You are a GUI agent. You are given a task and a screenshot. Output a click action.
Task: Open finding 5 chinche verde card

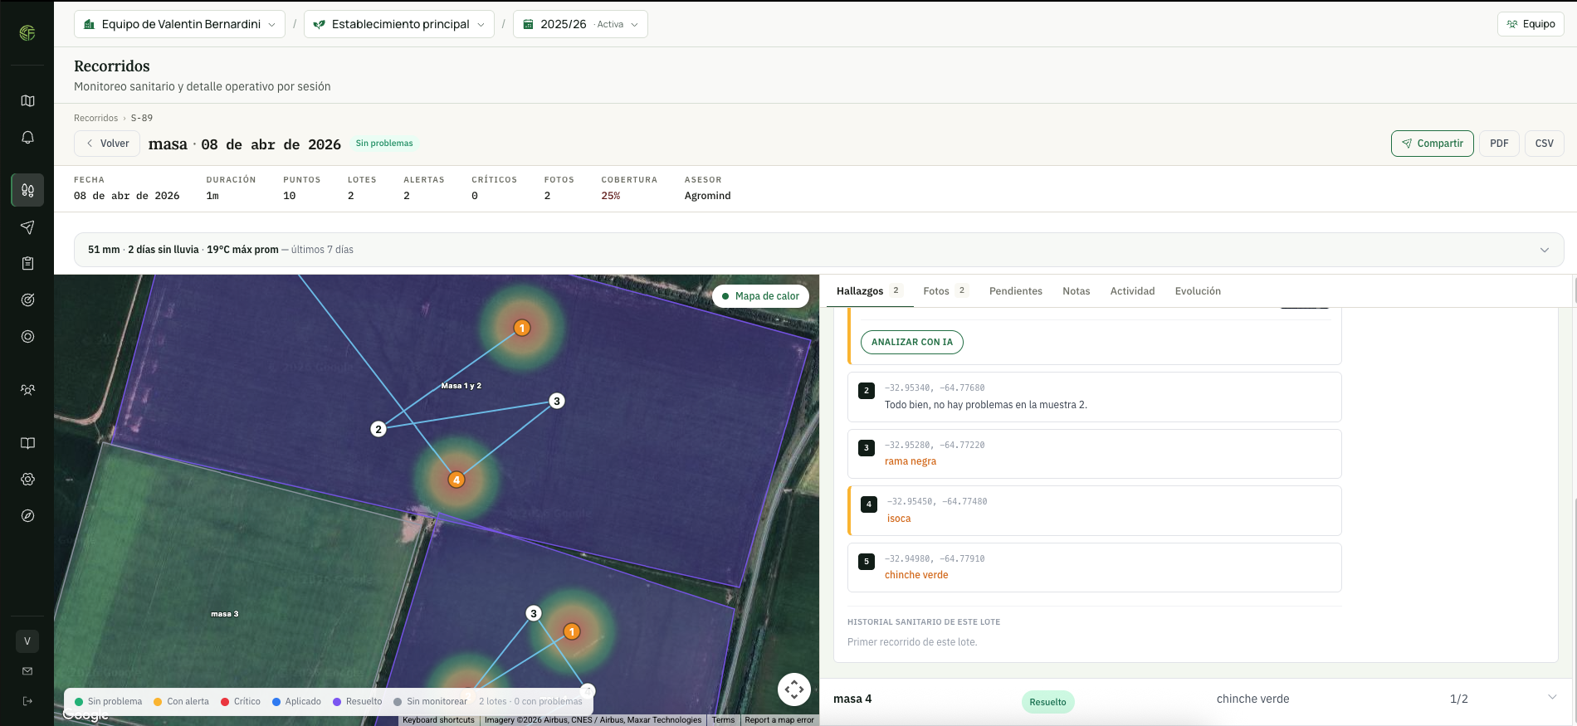click(1095, 568)
